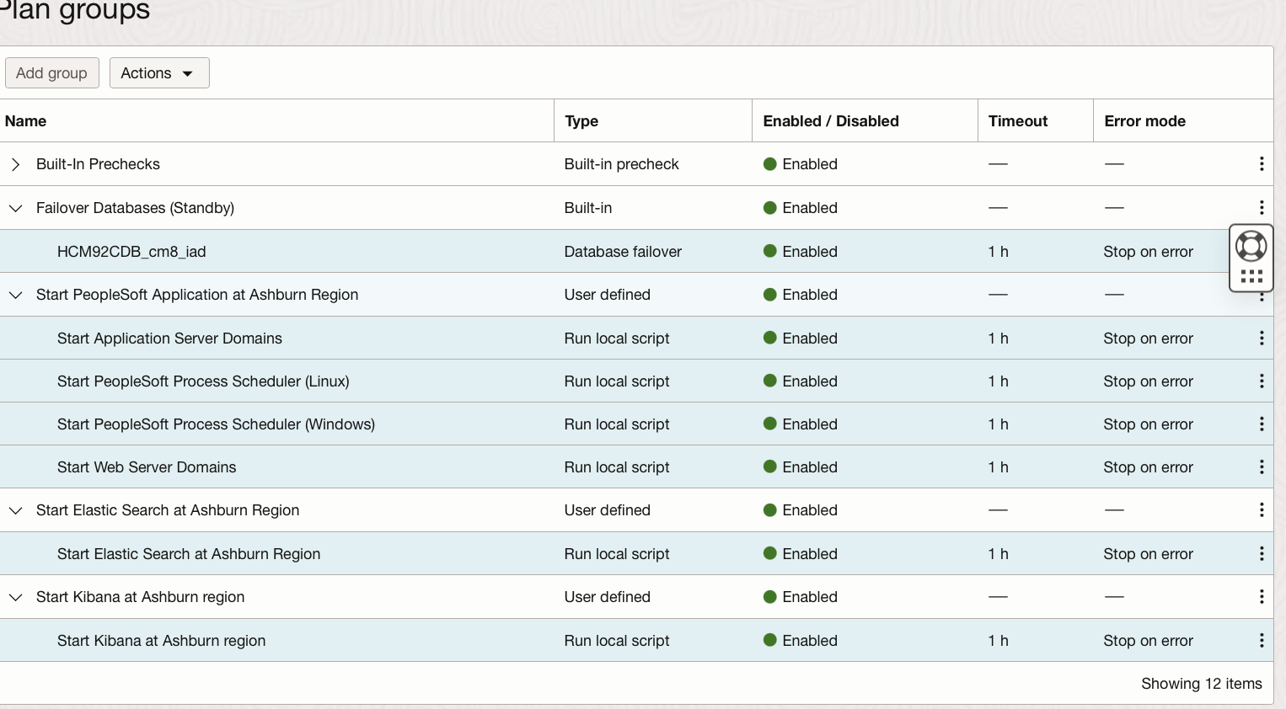Viewport: 1286px width, 709px height.
Task: Click Enabled status of Start Application Server Domains
Action: click(800, 339)
